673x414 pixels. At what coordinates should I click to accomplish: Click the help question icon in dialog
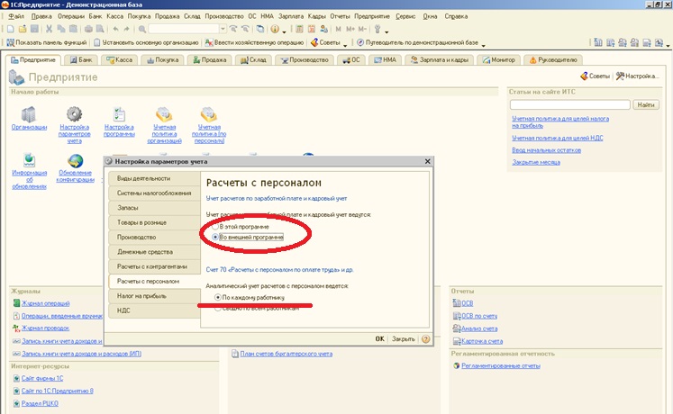tap(425, 339)
